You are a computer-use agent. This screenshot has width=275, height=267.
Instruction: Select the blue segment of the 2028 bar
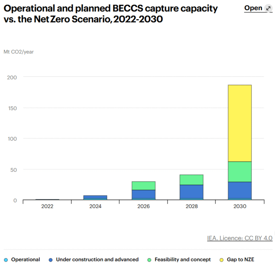pos(192,191)
